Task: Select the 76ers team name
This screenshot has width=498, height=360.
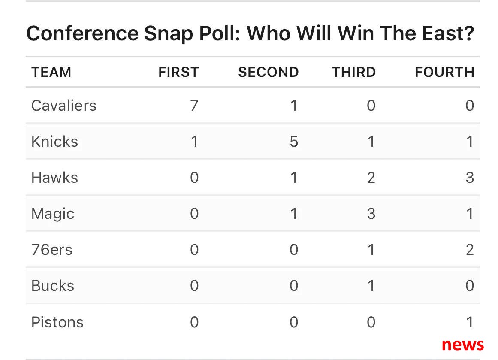Action: point(52,250)
